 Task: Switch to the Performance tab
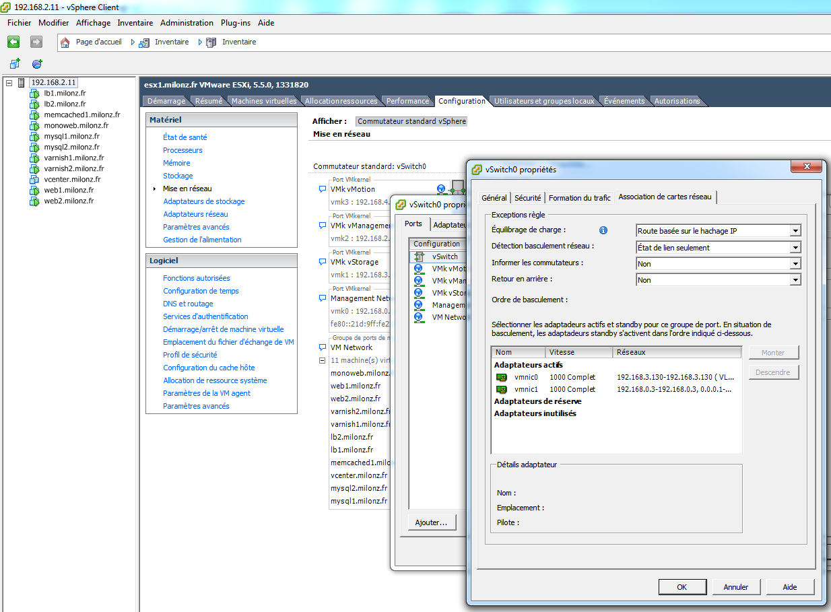[x=407, y=101]
